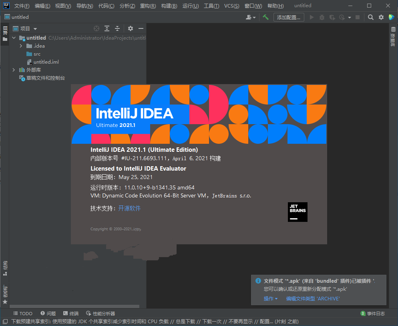Open the Code With Me user dropdown
The width and height of the screenshot is (398, 326).
251,17
